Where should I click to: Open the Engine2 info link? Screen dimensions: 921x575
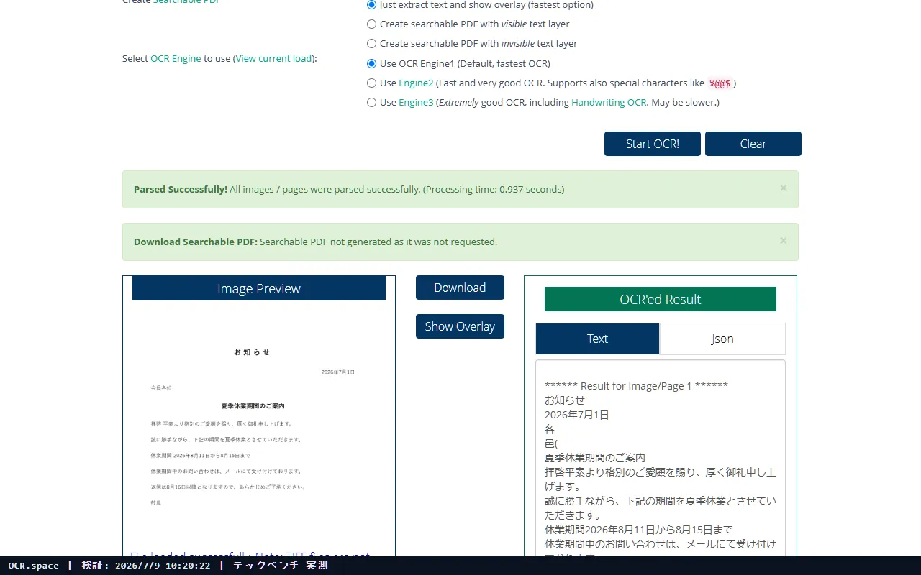(416, 83)
